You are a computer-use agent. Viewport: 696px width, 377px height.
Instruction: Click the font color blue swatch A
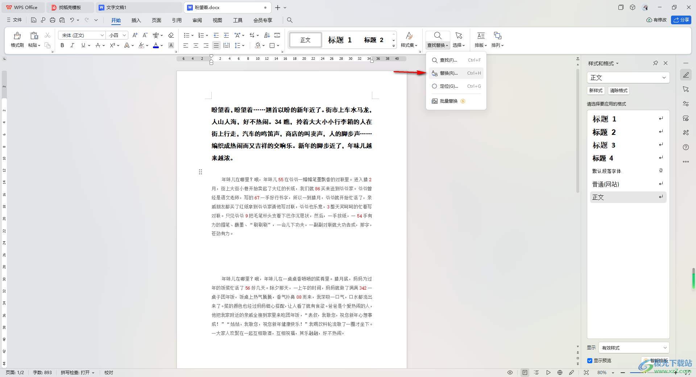(x=156, y=45)
